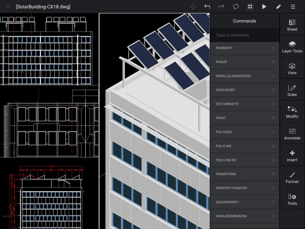
Task: Open the Format tools
Action: 292,177
